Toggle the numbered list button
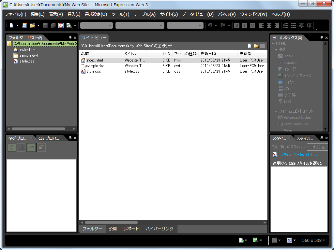 (286, 25)
